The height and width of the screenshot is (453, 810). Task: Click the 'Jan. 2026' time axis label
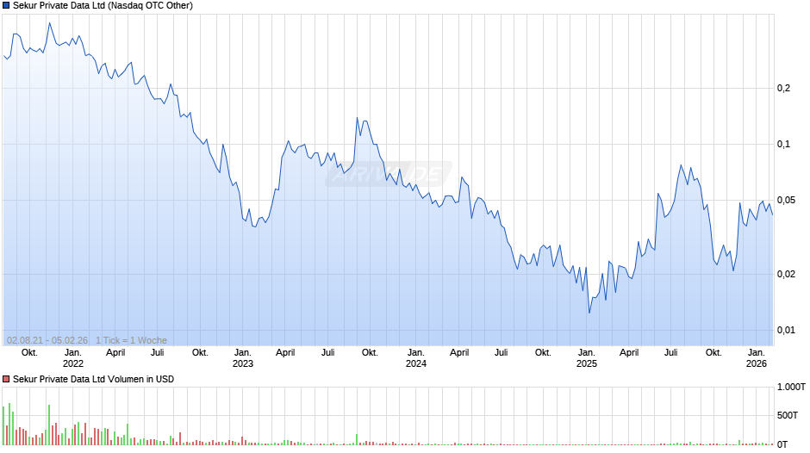coord(757,358)
